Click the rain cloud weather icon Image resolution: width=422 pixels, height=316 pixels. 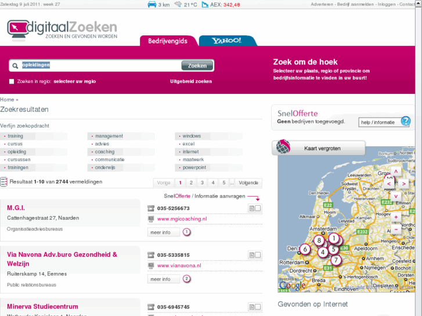178,4
